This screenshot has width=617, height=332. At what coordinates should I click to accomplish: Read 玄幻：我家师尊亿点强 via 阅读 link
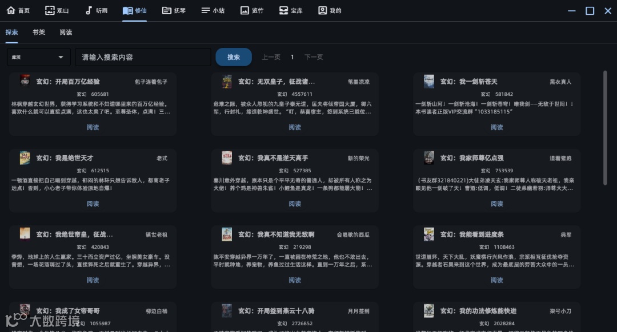click(496, 204)
